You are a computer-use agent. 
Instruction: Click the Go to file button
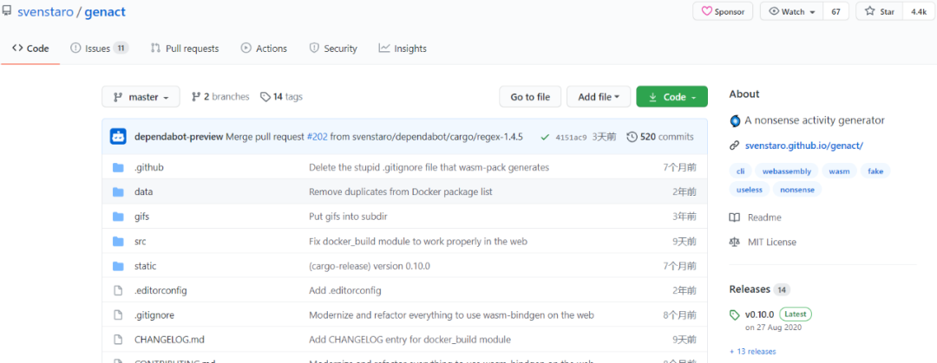(x=530, y=97)
